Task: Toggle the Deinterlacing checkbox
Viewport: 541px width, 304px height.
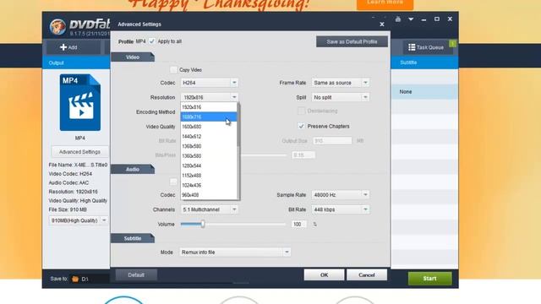Action: [301, 111]
